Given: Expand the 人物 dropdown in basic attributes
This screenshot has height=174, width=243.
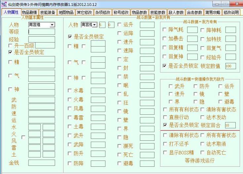Looking at the screenshot, I should [x=52, y=25].
